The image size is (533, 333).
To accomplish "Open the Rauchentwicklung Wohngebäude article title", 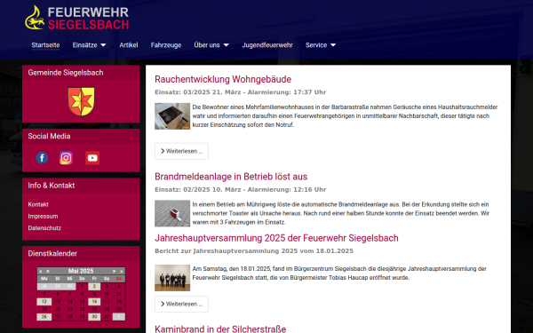I will pos(223,79).
